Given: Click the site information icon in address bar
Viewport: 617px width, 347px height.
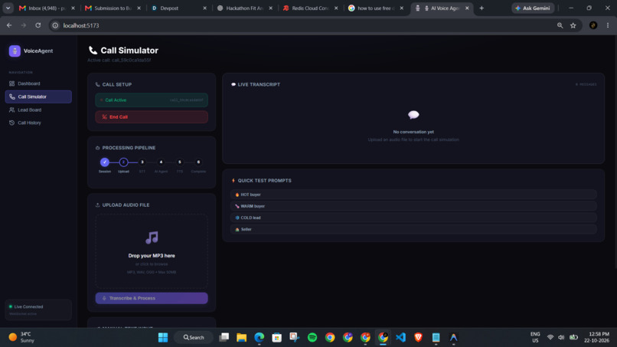Looking at the screenshot, I should pyautogui.click(x=55, y=25).
